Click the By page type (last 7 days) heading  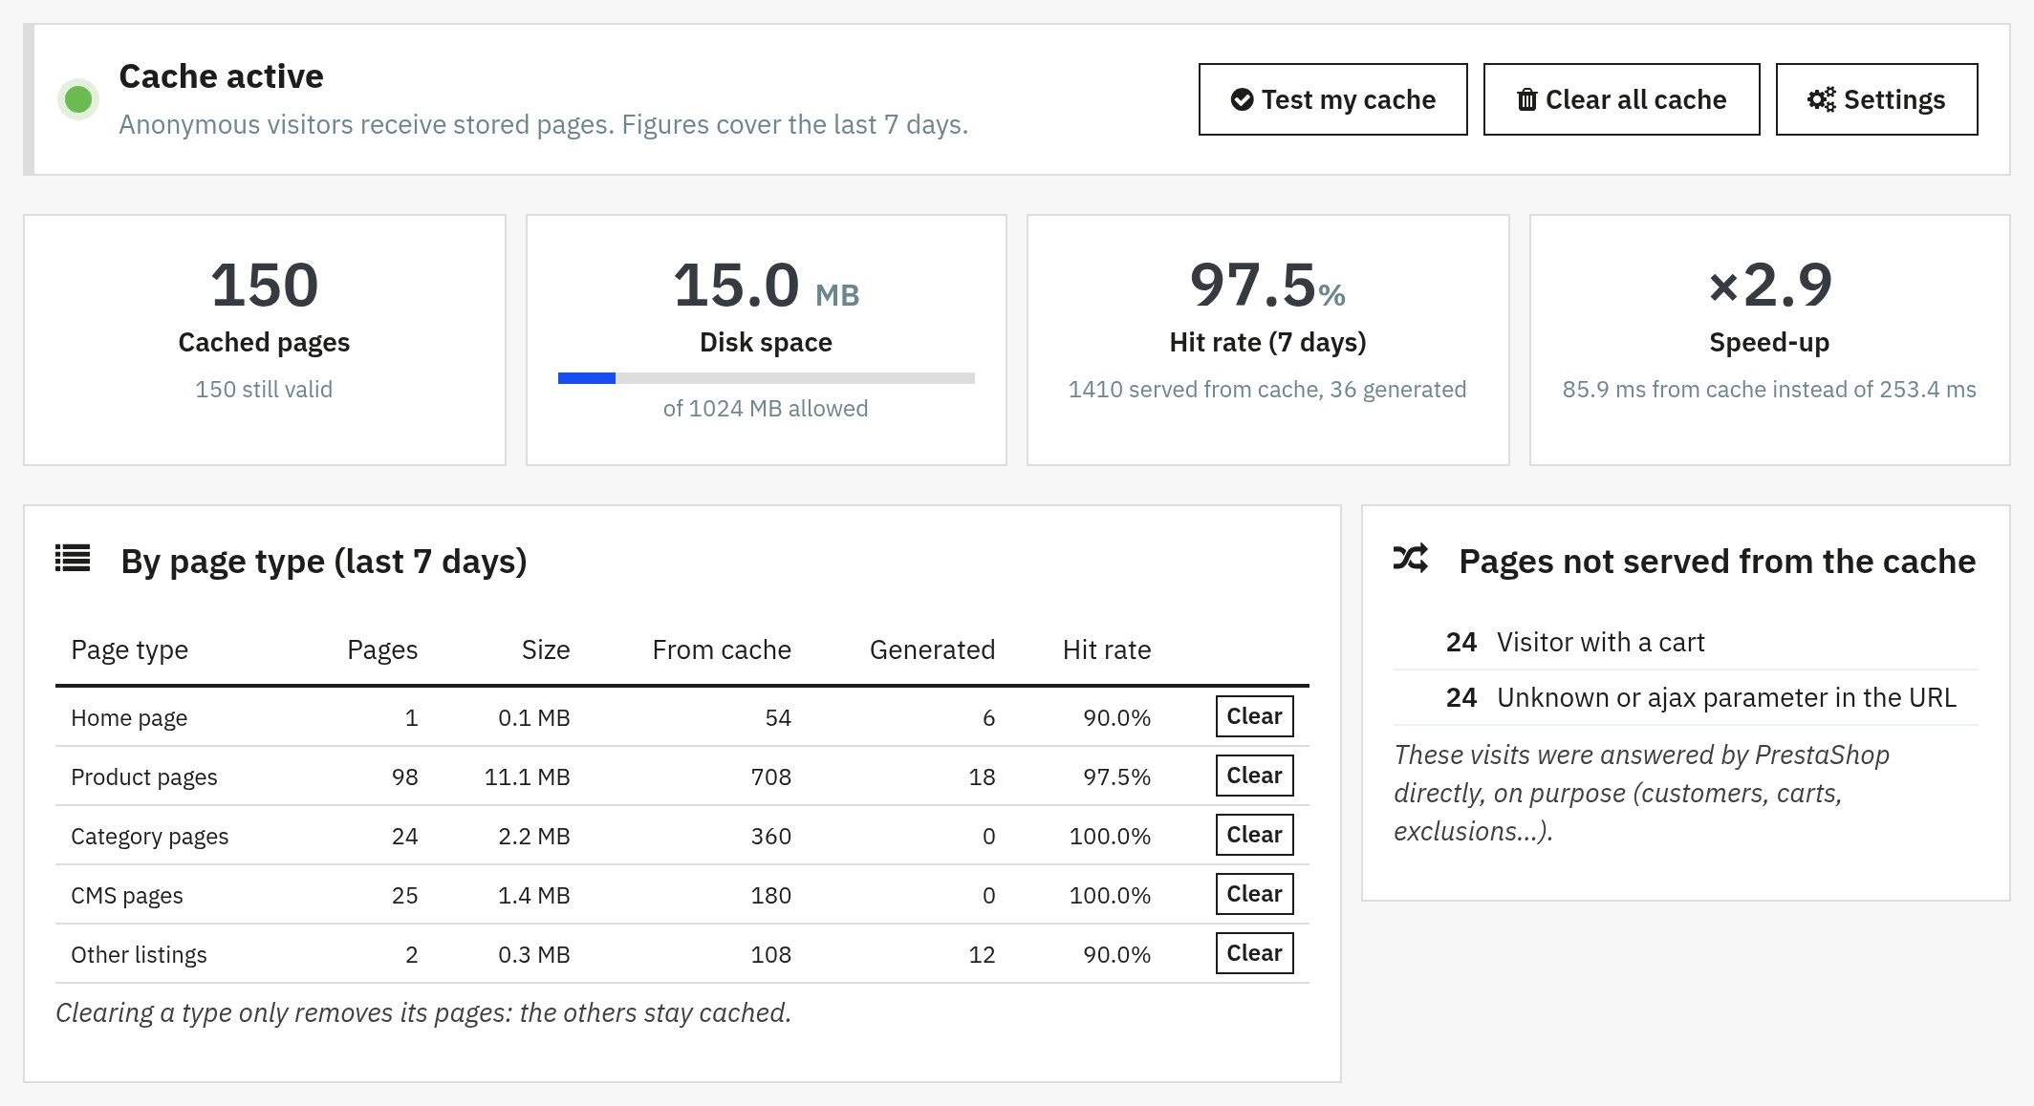click(x=324, y=562)
